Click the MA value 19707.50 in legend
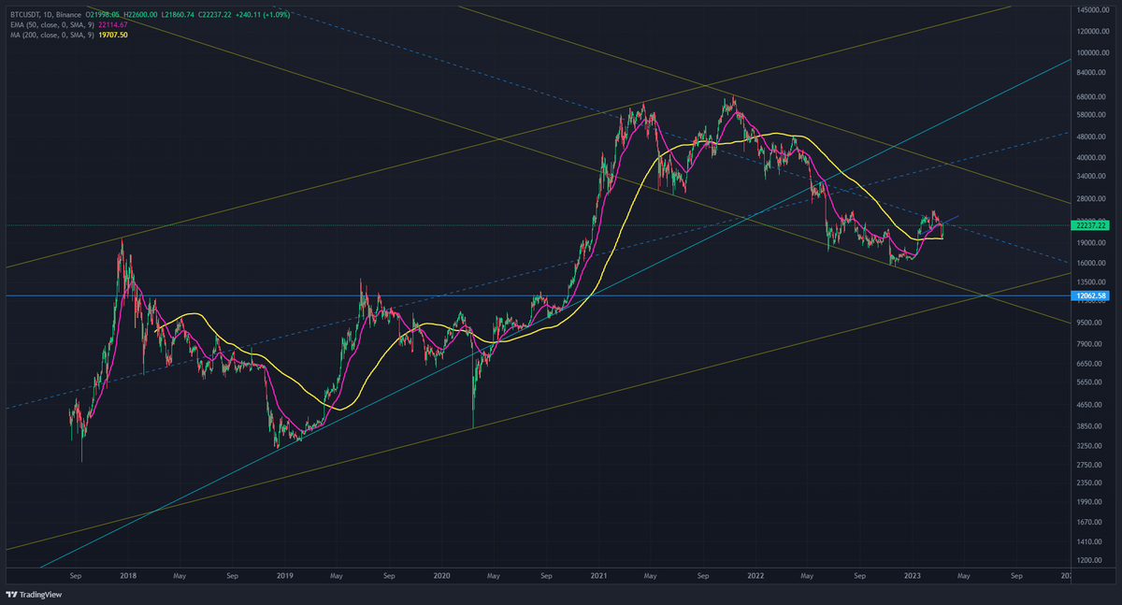This screenshot has height=605, width=1122. (110, 34)
